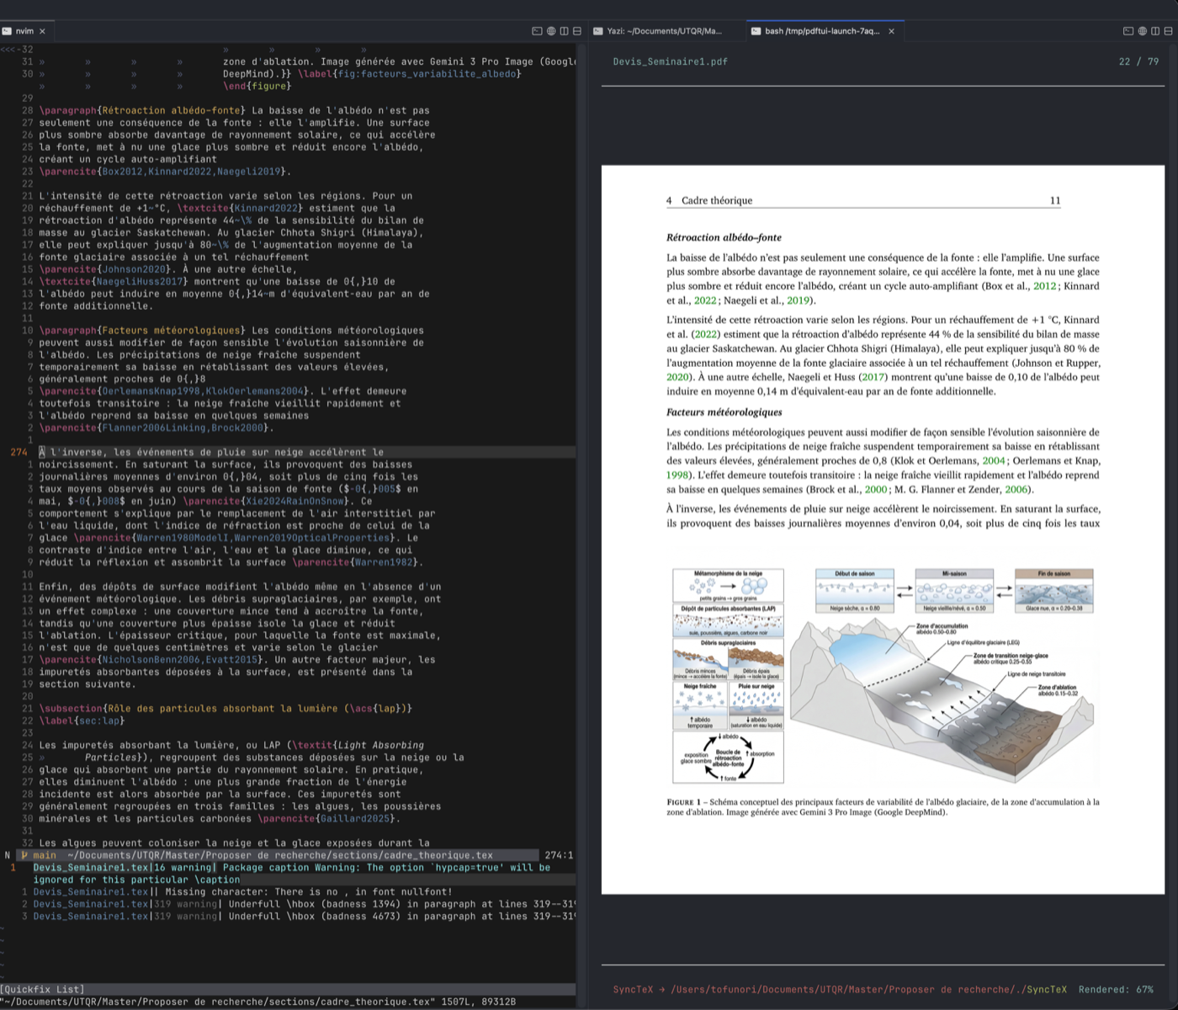This screenshot has height=1010, width=1178.
Task: Click Devis_Seminaire1.pdf title in PDF viewer
Action: 670,61
